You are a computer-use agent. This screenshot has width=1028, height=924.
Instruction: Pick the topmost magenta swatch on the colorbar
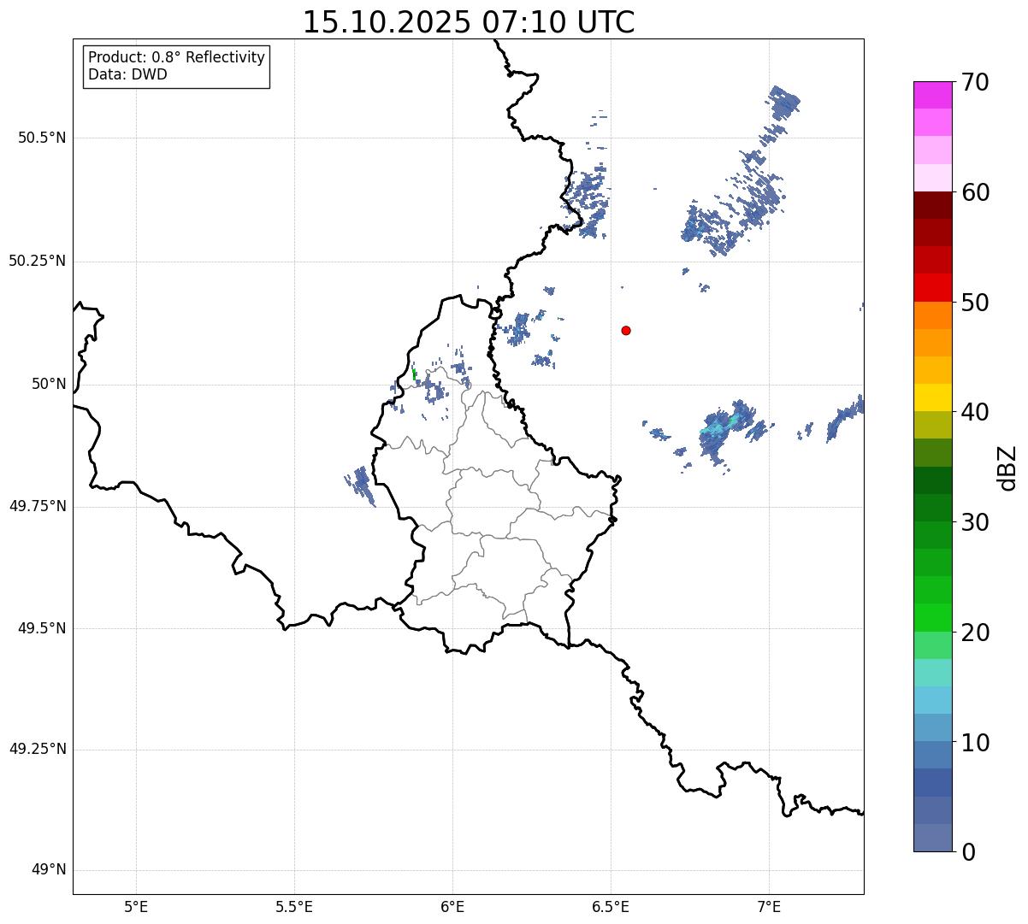point(932,96)
